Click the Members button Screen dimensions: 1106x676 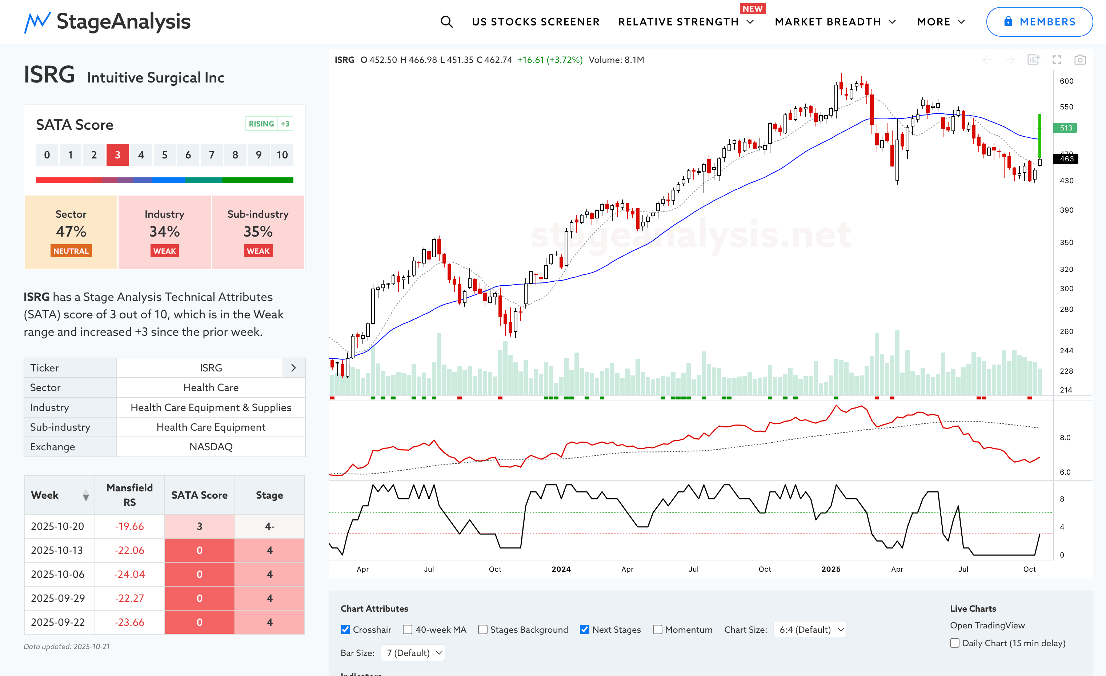[1039, 21]
